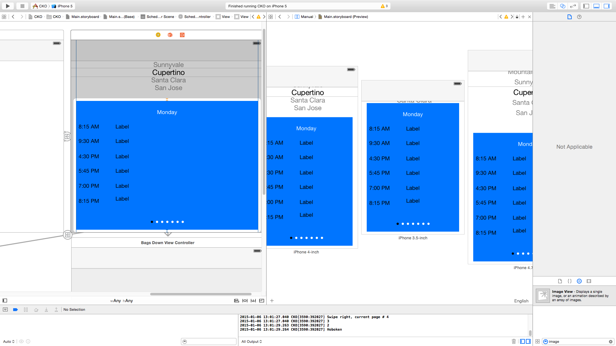Toggle the Debug area visibility
616x346 pixels.
[x=596, y=6]
